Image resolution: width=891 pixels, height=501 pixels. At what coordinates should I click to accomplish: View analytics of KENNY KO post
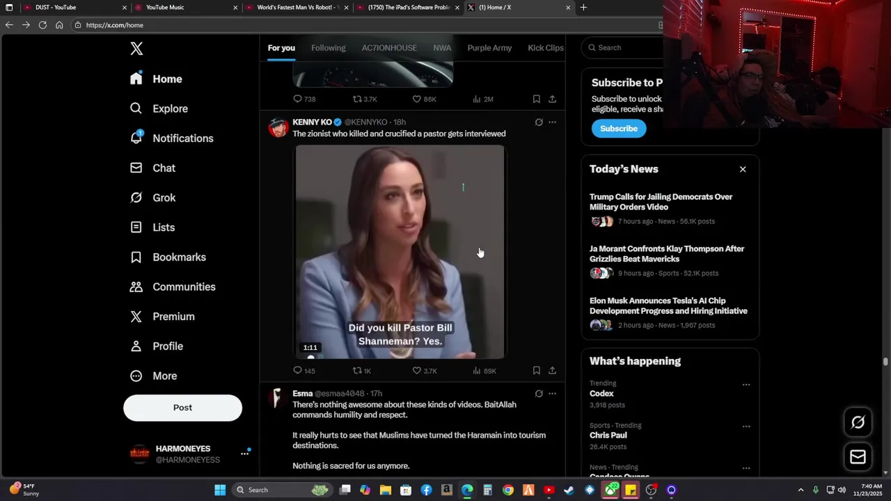coord(484,371)
